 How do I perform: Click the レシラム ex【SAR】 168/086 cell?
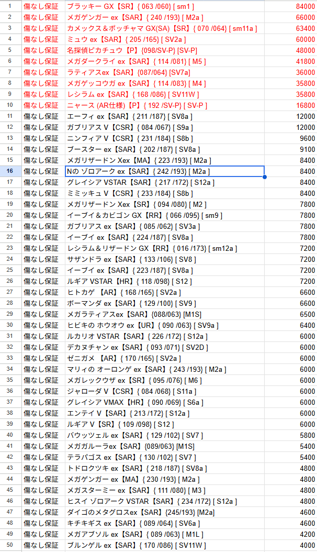tap(164, 94)
